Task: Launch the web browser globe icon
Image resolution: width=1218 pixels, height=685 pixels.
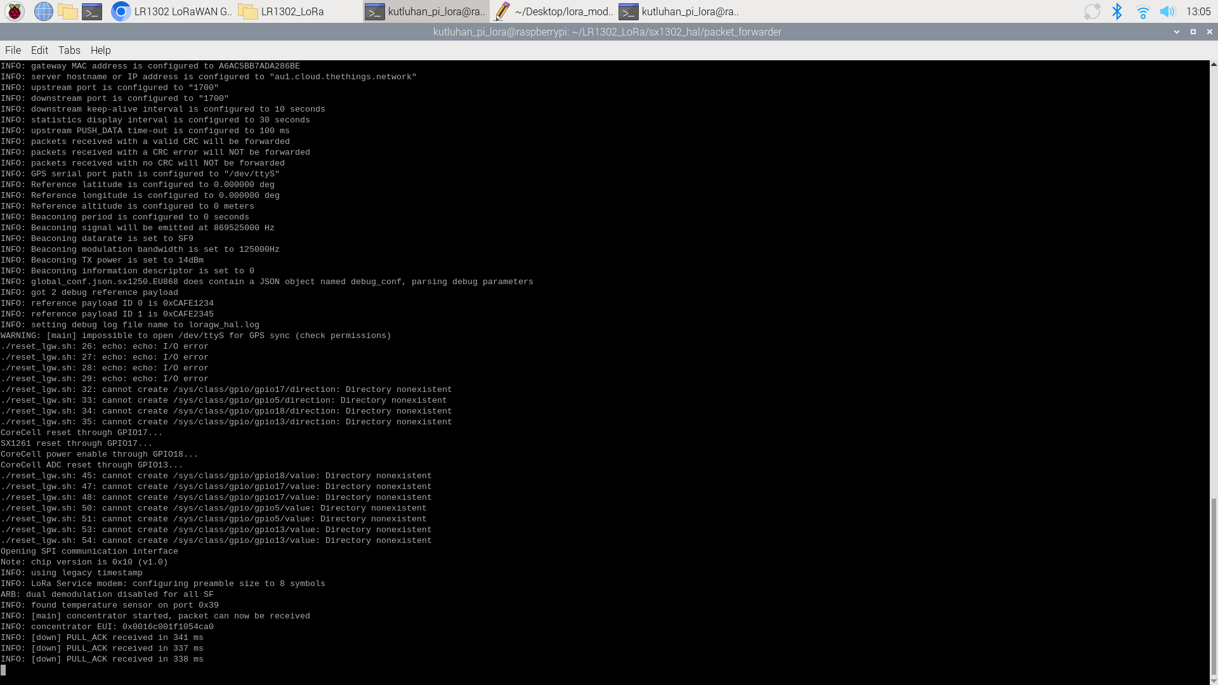Action: pos(43,11)
